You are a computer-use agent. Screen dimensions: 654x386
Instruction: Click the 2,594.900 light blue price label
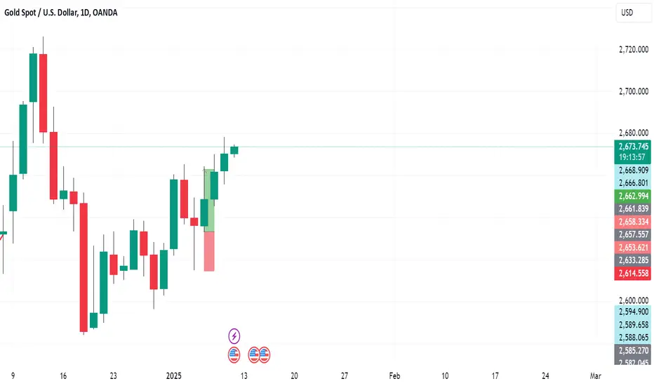[633, 312]
